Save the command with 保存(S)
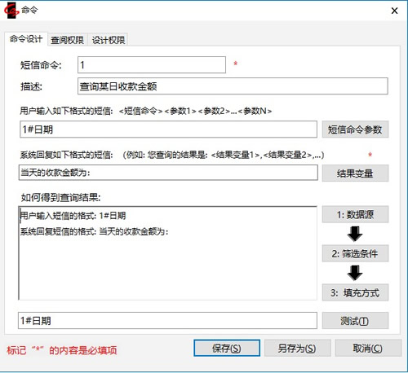Screen dimensions: 408x373 coord(227,348)
